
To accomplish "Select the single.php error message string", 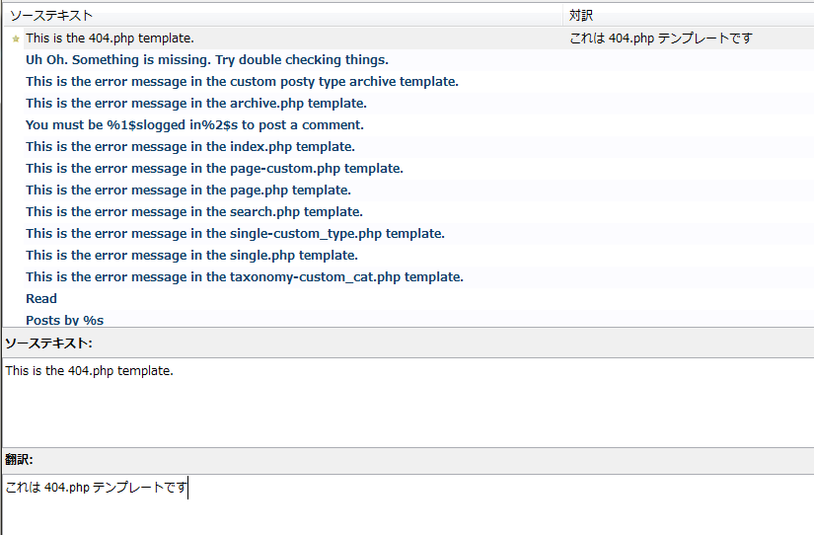I will tap(191, 256).
